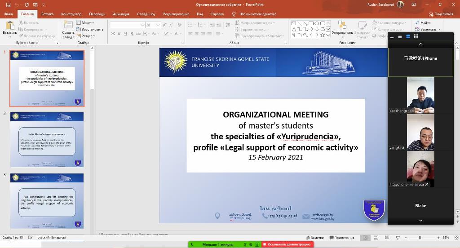Select the rectangle shape in shapes gallery
Image resolution: width=460 pixels, height=248 pixels.
(x=311, y=23)
